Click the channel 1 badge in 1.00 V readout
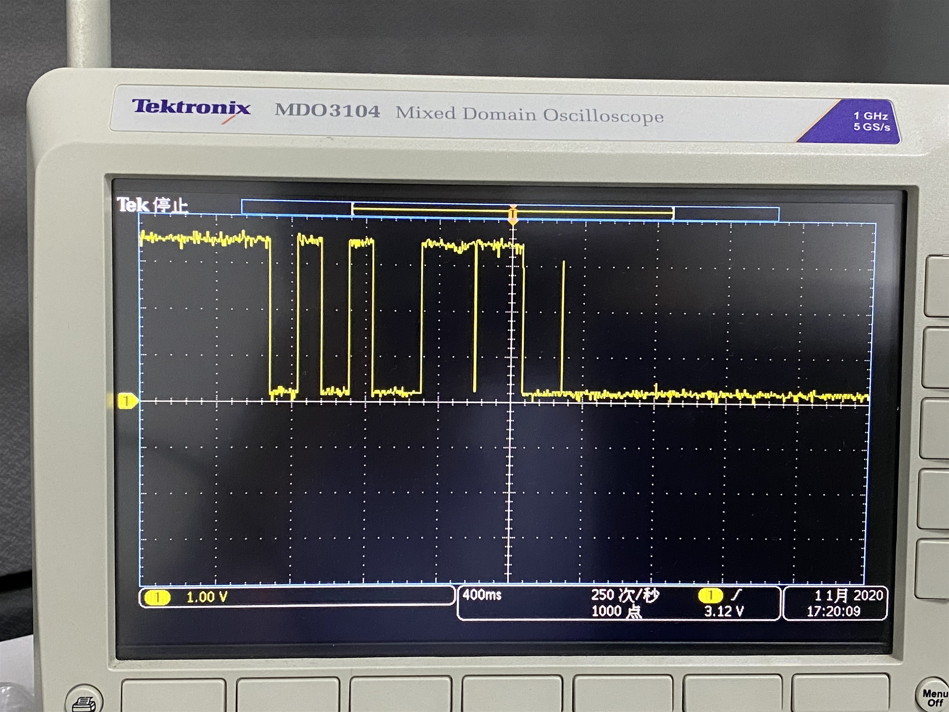This screenshot has height=712, width=949. click(157, 597)
